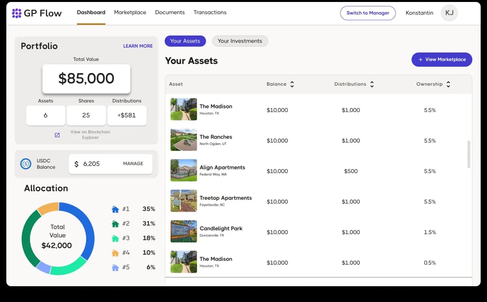This screenshot has height=302, width=487.
Task: Switch to Your Investments pill tab
Action: pyautogui.click(x=240, y=41)
